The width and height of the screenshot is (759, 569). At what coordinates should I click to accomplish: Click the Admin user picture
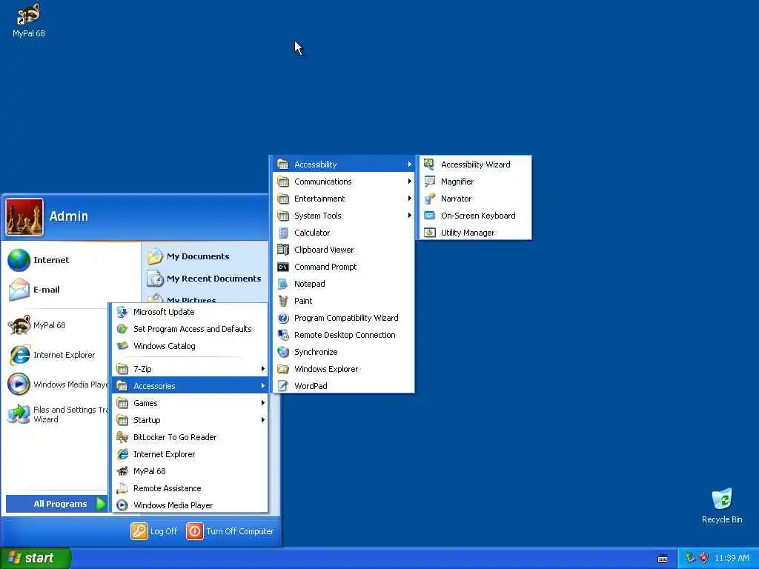click(24, 217)
